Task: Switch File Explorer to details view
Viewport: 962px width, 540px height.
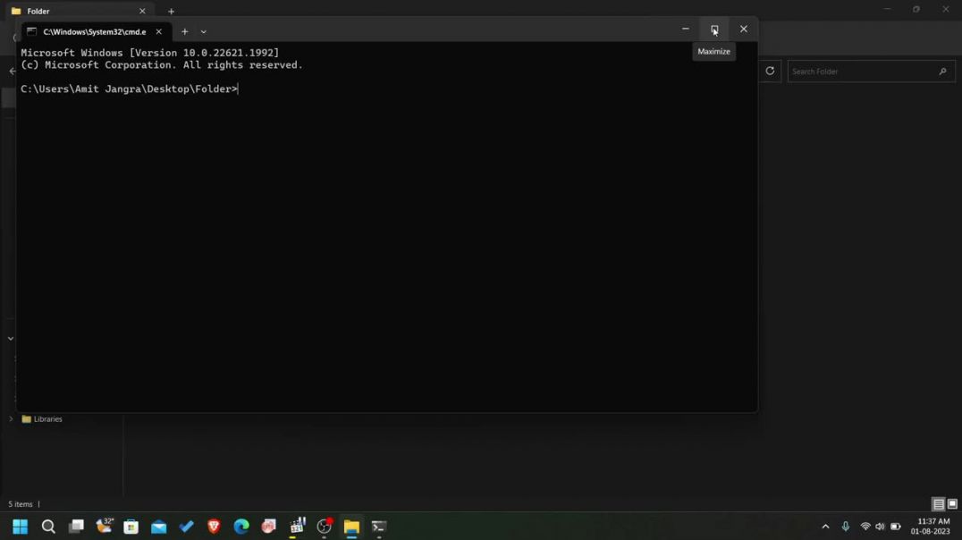Action: [x=938, y=504]
